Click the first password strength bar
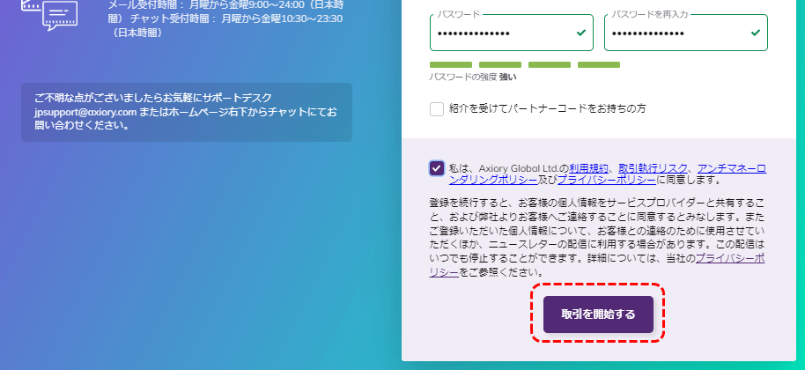805x370 pixels. point(451,64)
